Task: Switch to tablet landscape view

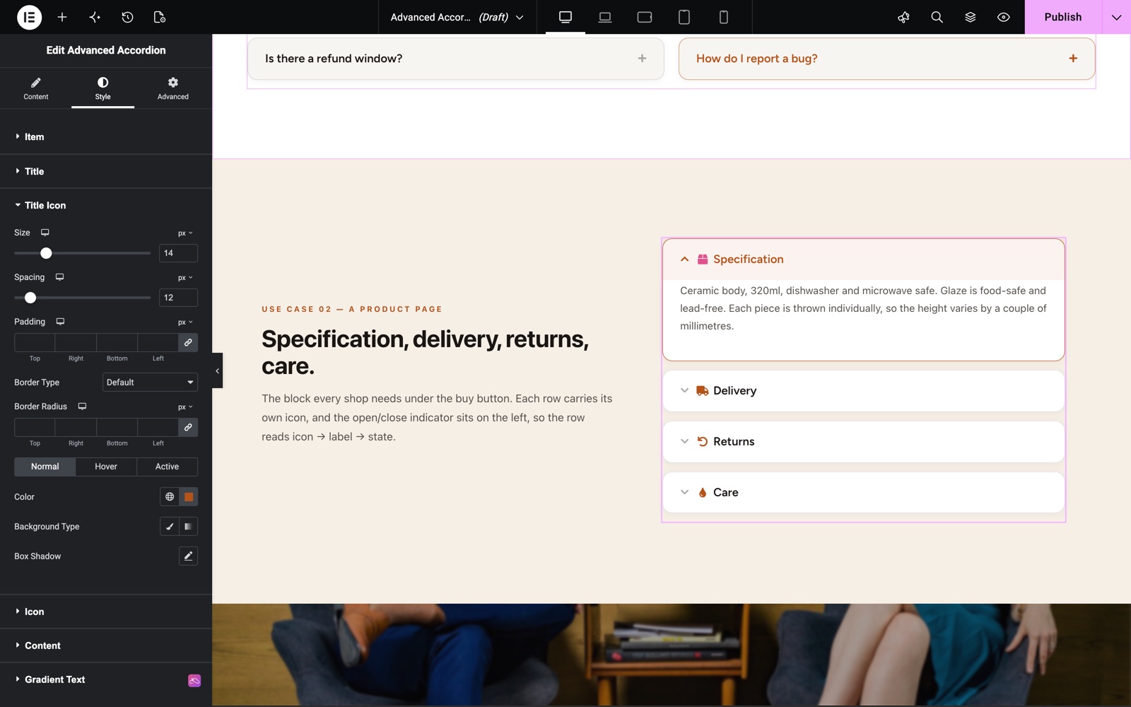Action: tap(645, 17)
